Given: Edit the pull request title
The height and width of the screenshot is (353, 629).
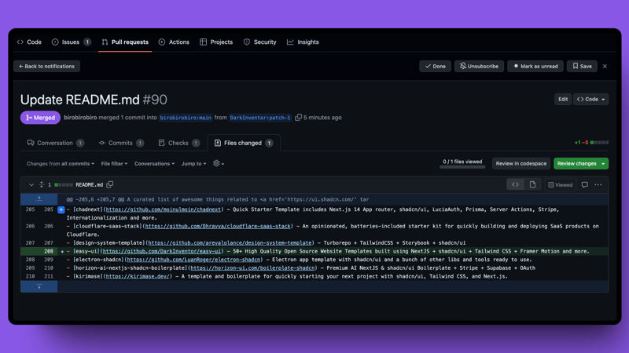Looking at the screenshot, I should [x=563, y=100].
